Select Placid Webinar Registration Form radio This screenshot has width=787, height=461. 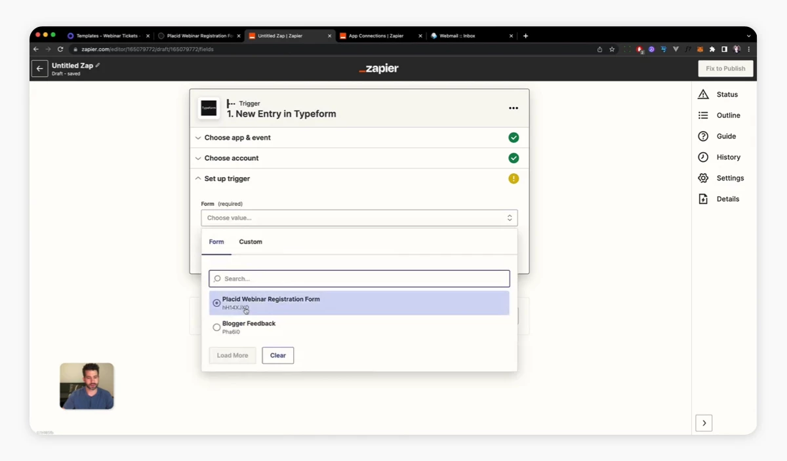point(216,303)
